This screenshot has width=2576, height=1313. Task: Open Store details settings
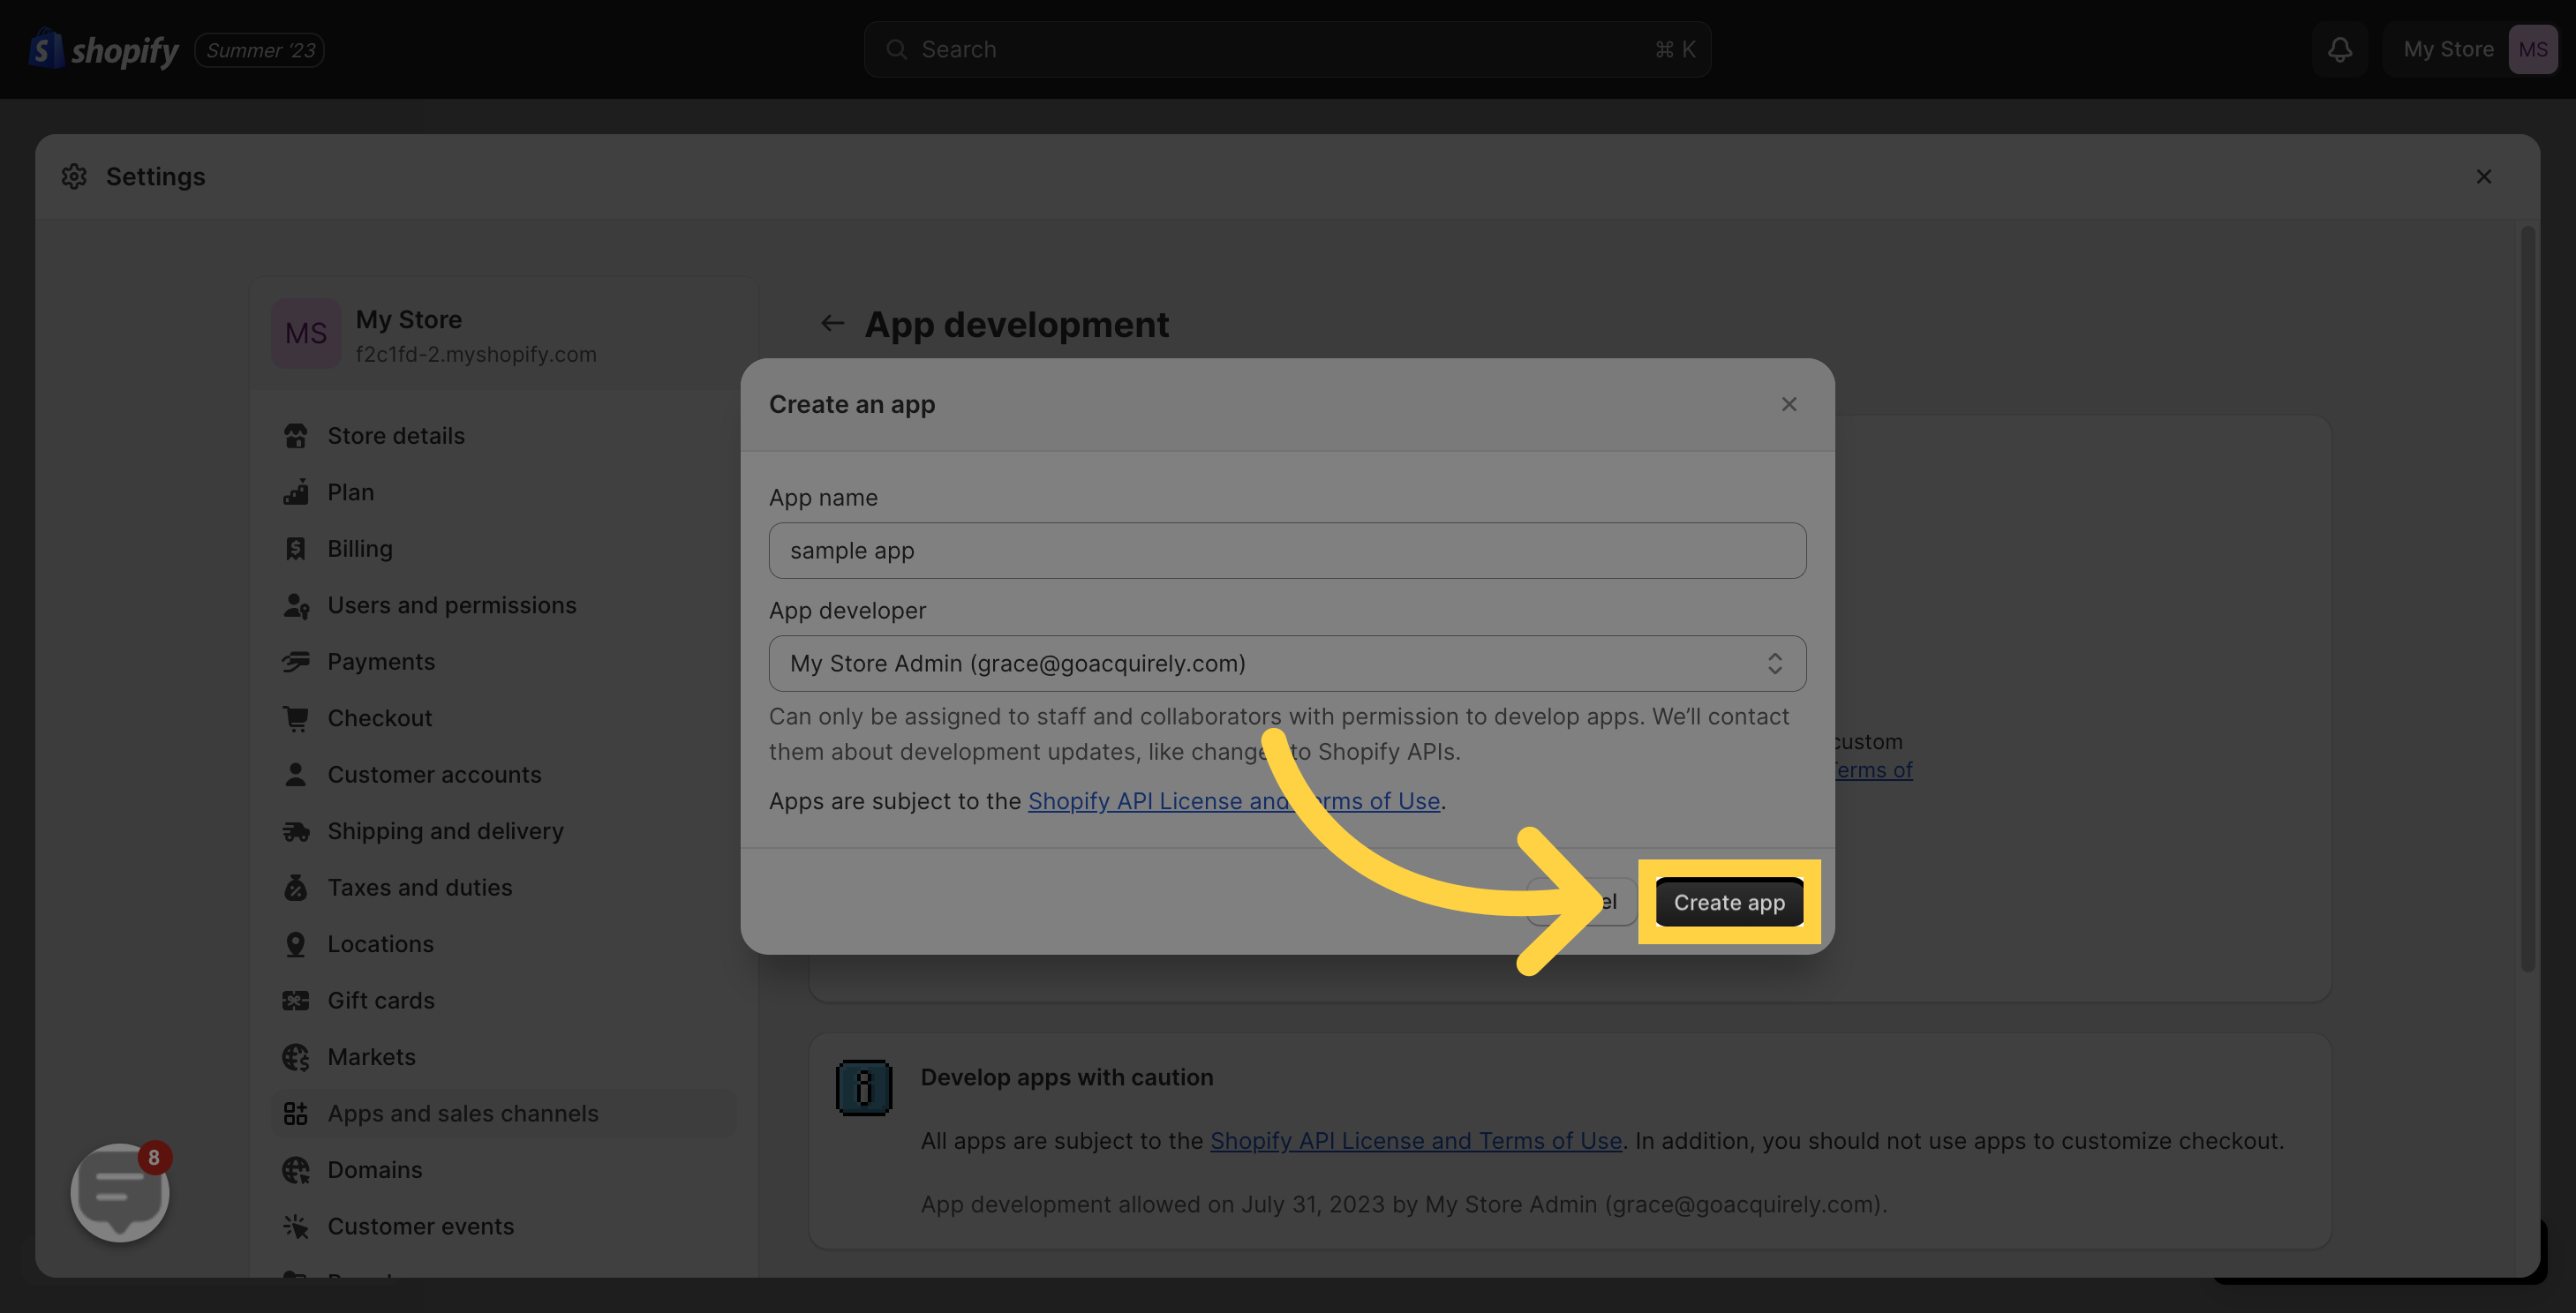504,437
